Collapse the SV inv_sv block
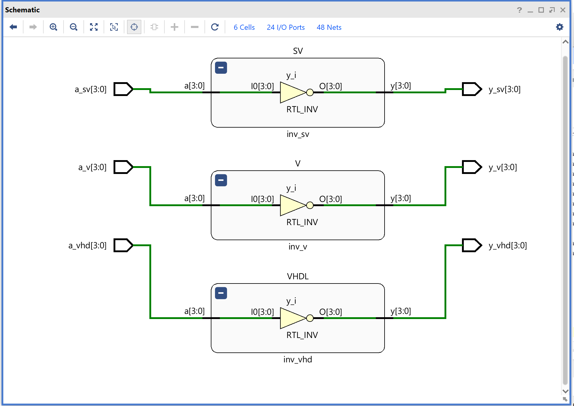This screenshot has height=406, width=574. [x=221, y=68]
